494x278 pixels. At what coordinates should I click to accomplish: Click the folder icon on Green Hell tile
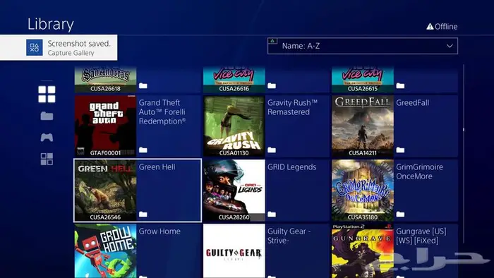[x=143, y=214]
